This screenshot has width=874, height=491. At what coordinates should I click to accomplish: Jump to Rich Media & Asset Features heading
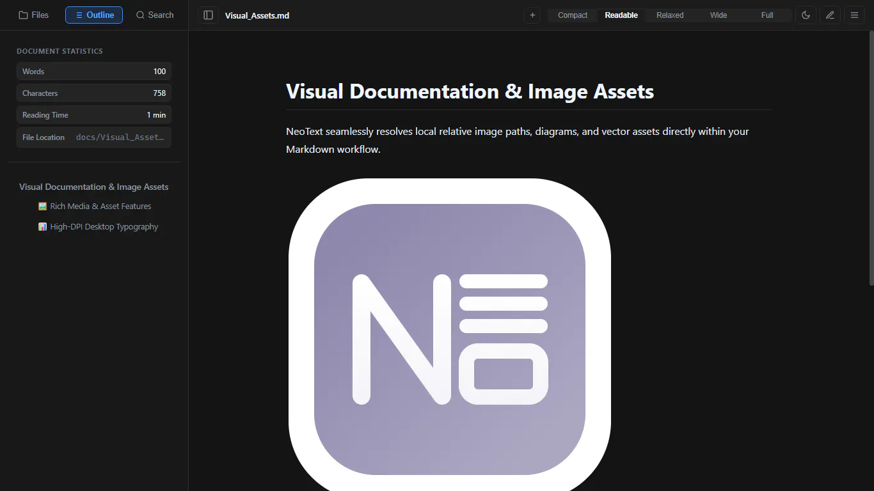click(95, 207)
